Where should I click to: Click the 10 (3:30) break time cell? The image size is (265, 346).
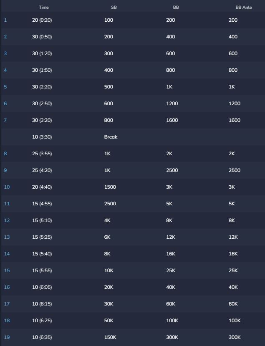42,137
